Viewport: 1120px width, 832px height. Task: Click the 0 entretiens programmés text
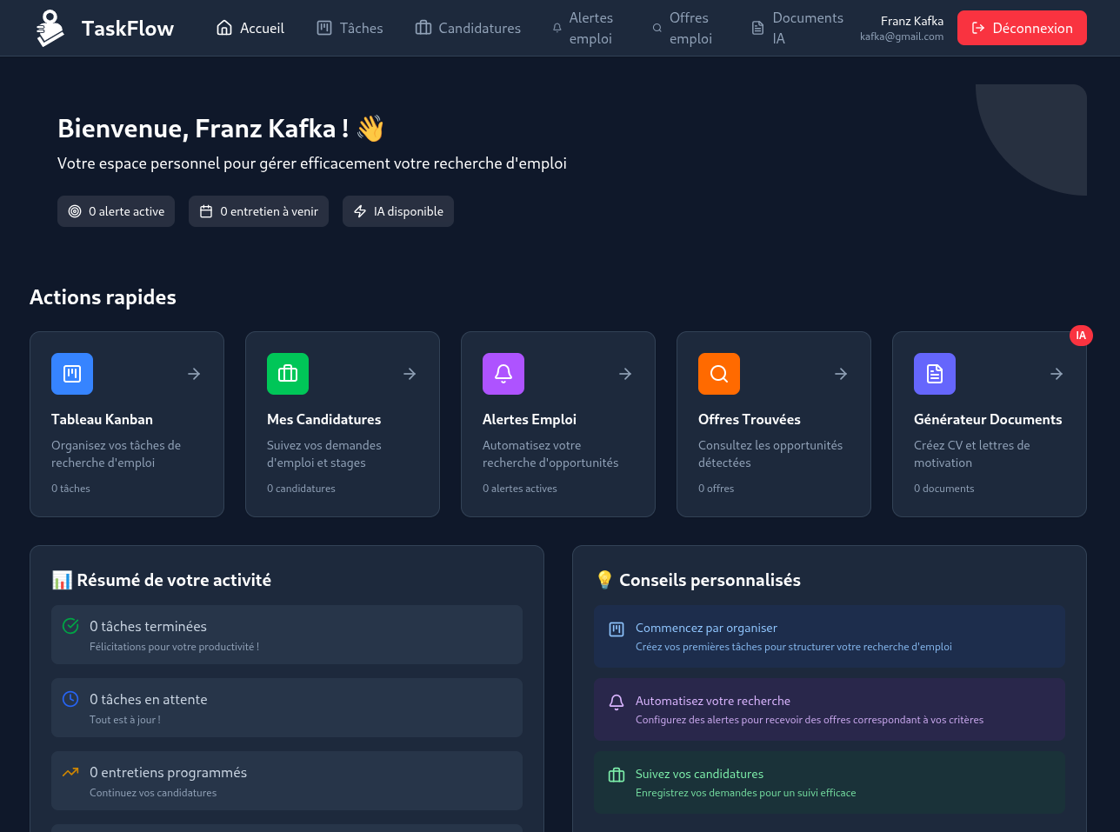168,772
